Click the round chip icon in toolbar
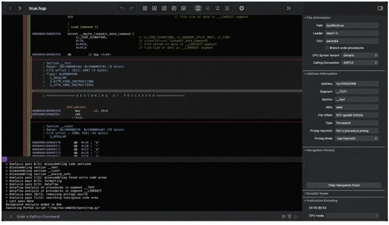Screen dimensions: 389x225 click(x=242, y=9)
